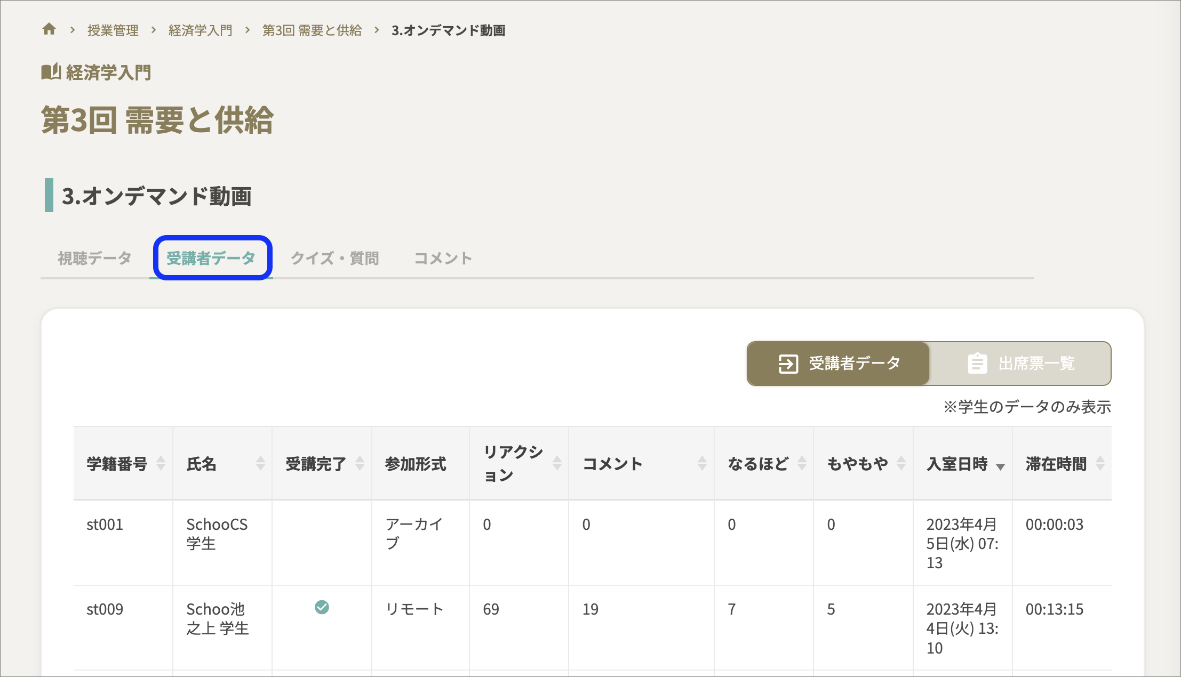1181x677 pixels.
Task: Click stay time 00:13:15
Action: pyautogui.click(x=1055, y=609)
